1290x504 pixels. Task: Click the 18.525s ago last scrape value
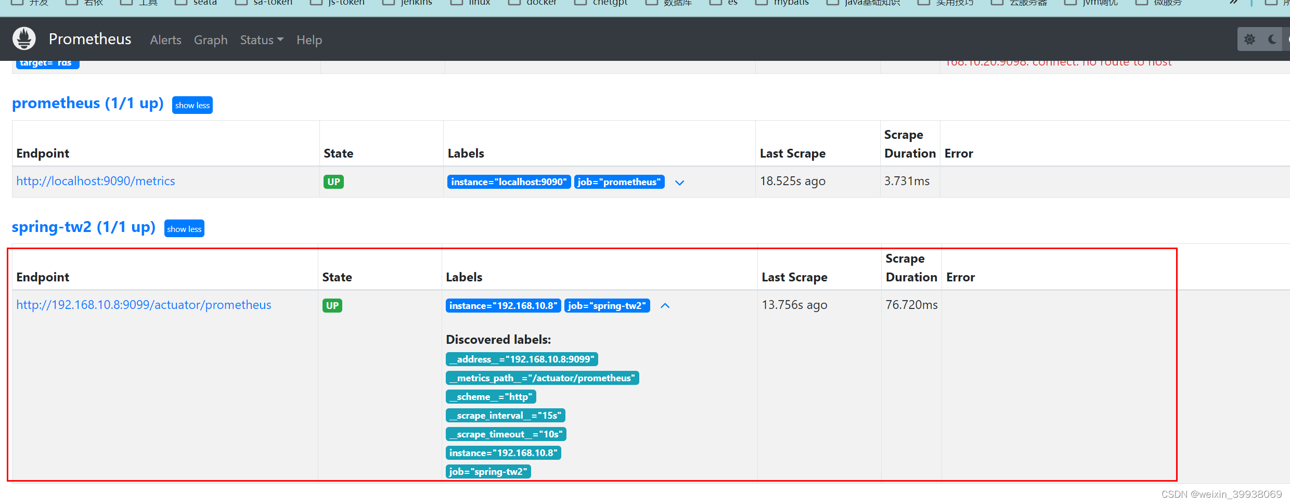pos(793,181)
